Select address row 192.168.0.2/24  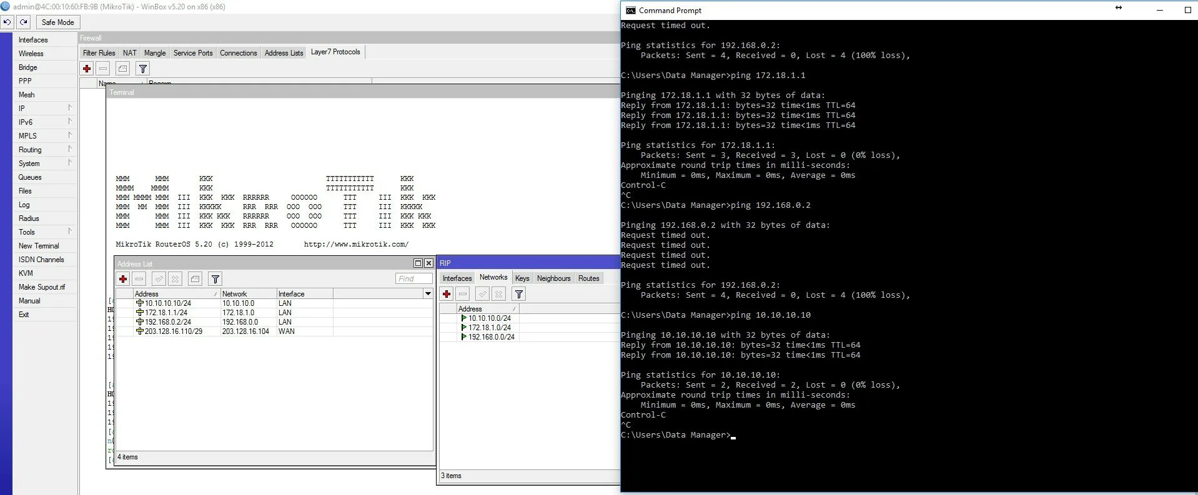pos(274,322)
